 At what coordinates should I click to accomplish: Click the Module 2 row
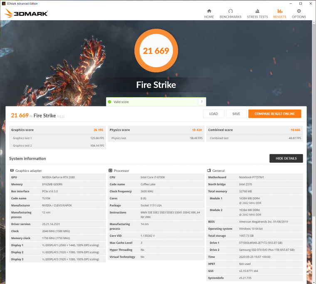254,212
